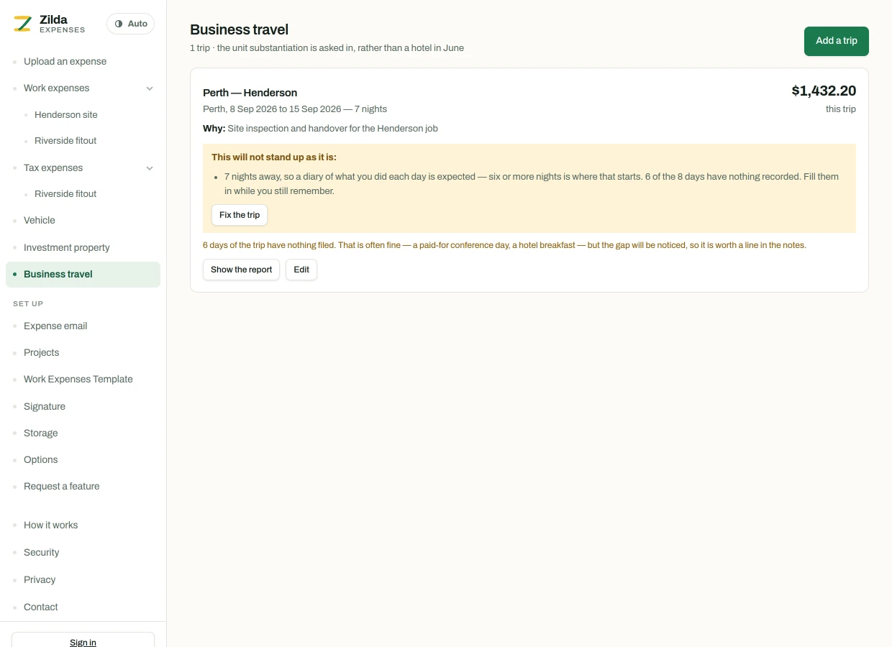This screenshot has width=892, height=647.
Task: Open Tax expenses in sidebar
Action: click(53, 168)
